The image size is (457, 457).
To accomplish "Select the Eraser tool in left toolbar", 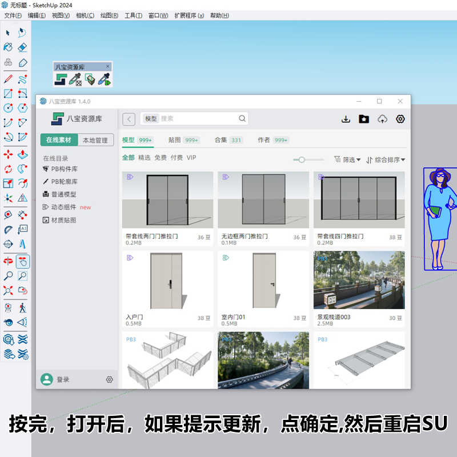I will tap(23, 47).
